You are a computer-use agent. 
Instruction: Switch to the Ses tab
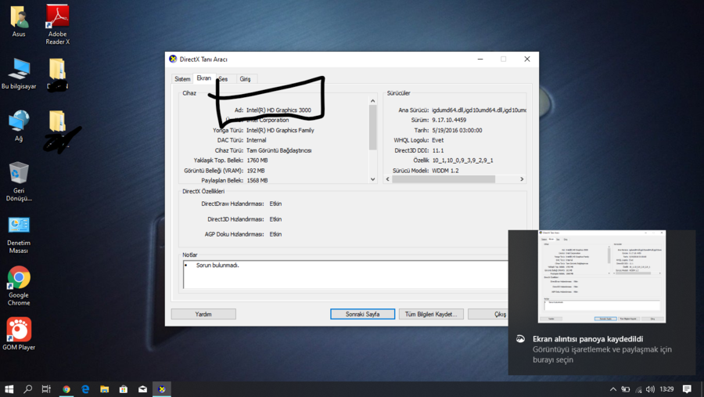224,79
